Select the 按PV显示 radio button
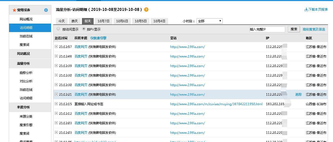The width and height of the screenshot is (333, 142). 84,29
